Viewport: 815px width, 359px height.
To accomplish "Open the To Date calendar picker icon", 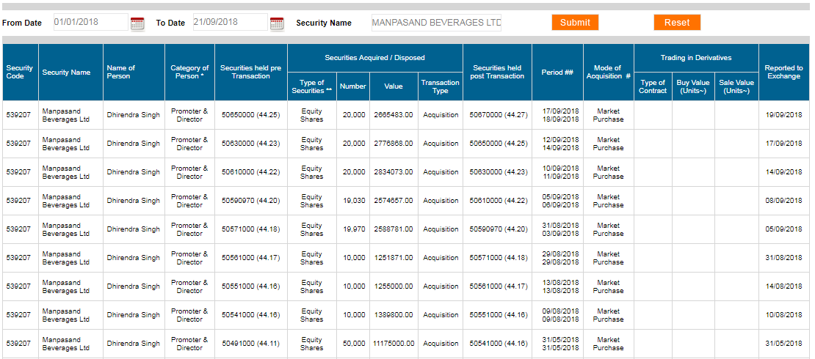I will (276, 23).
